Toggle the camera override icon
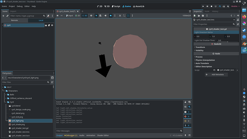 [x=111, y=16]
